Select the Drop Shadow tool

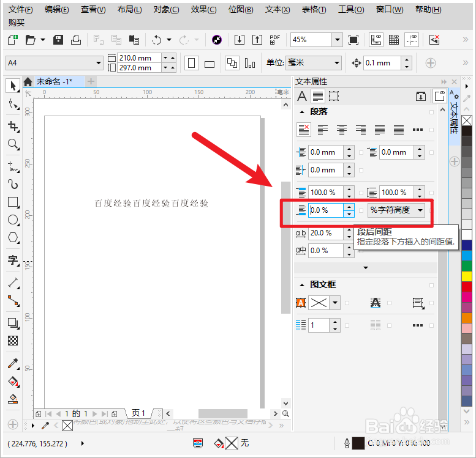point(13,323)
